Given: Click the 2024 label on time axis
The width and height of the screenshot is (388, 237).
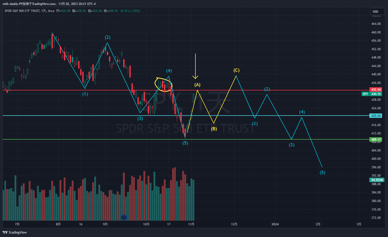Looking at the screenshot, I should [x=275, y=224].
